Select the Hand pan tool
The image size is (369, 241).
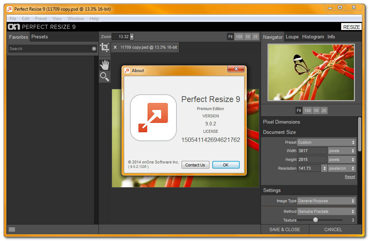105,65
